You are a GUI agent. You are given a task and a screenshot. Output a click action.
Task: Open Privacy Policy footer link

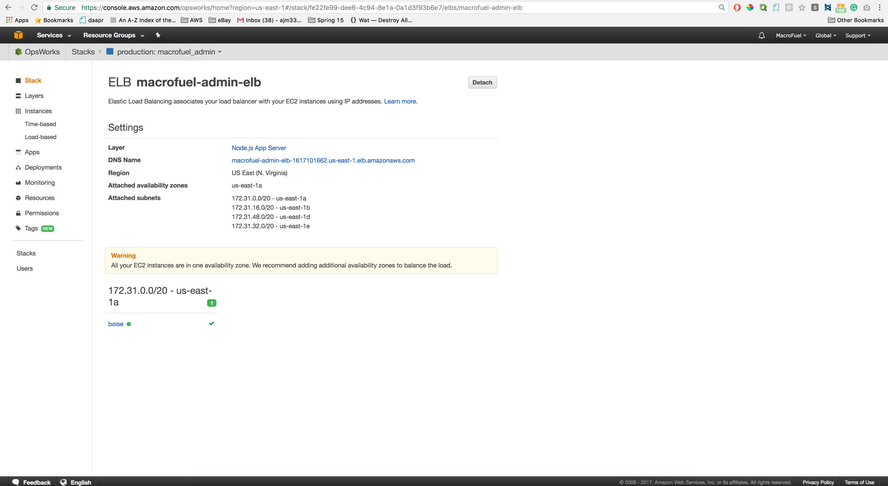(x=818, y=482)
